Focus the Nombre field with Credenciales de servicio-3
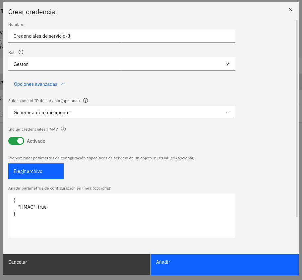This screenshot has height=280, width=302. pos(122,36)
